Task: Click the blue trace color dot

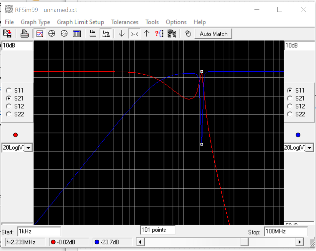Action: point(298,135)
